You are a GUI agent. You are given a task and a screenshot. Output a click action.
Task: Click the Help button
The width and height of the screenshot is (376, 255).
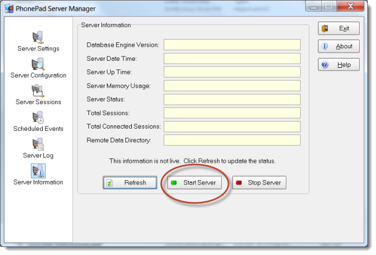click(x=339, y=65)
